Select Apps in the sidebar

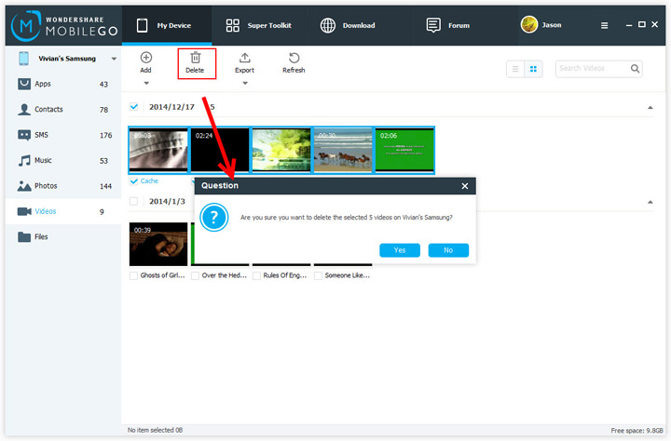[63, 84]
